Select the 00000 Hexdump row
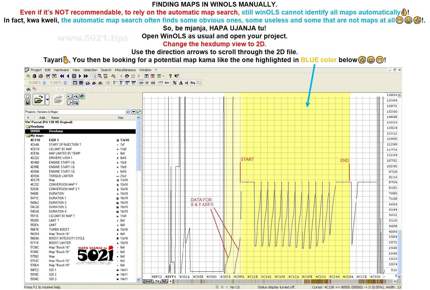This screenshot has height=290, width=430. click(x=80, y=131)
